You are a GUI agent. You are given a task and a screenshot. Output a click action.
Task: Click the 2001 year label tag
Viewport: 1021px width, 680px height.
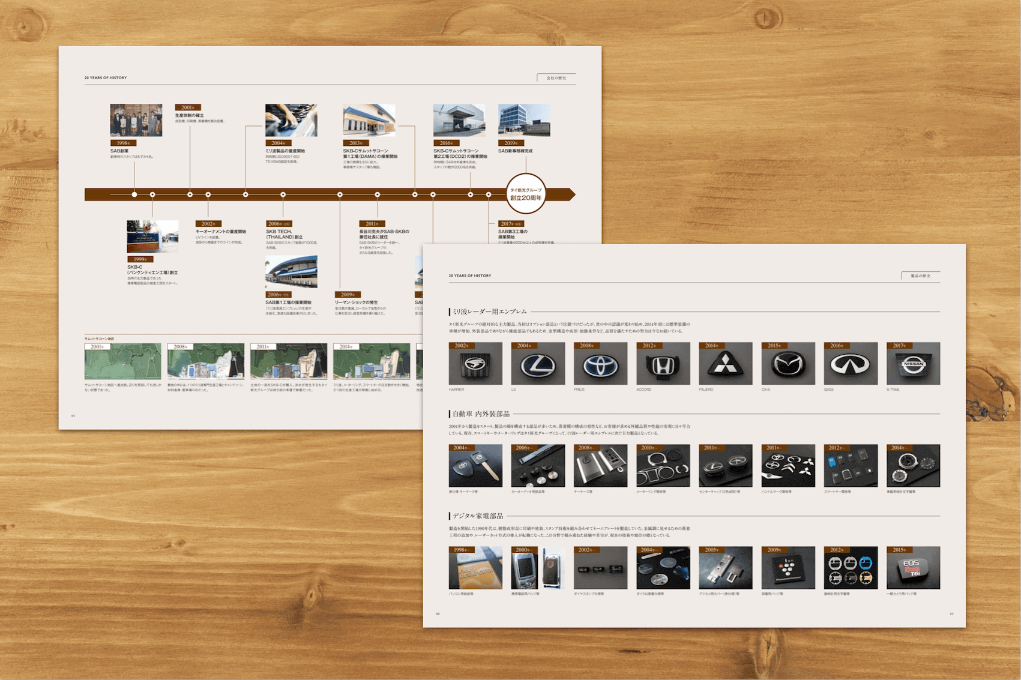click(x=188, y=107)
